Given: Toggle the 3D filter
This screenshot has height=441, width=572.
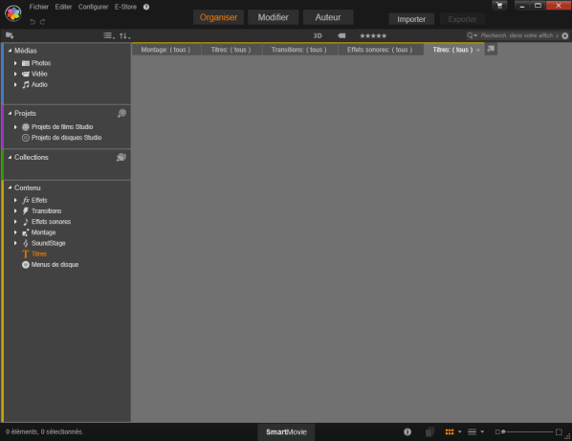Looking at the screenshot, I should (318, 35).
